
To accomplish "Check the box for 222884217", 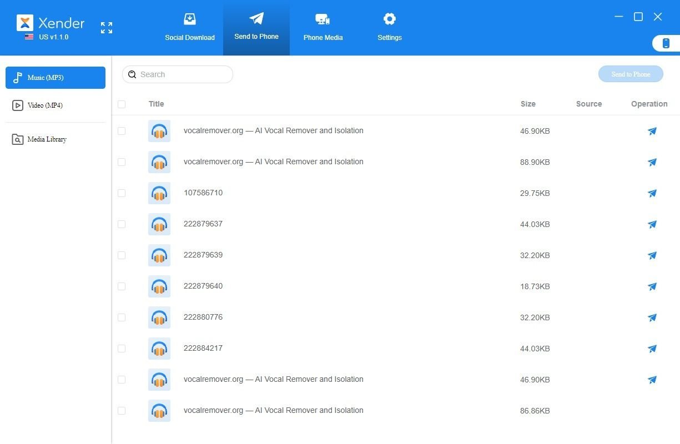I will pyautogui.click(x=122, y=349).
